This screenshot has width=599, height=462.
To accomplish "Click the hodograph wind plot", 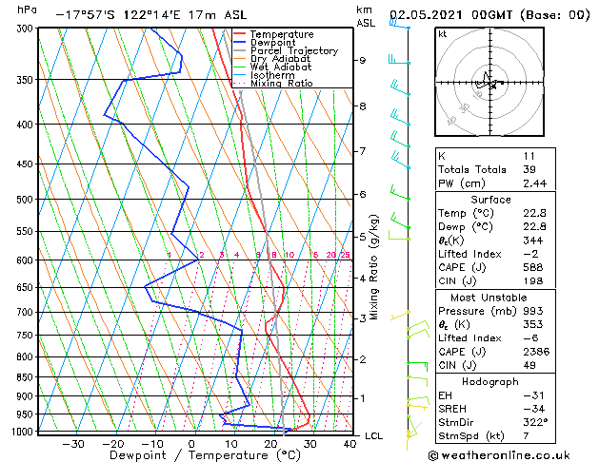I will tap(489, 82).
